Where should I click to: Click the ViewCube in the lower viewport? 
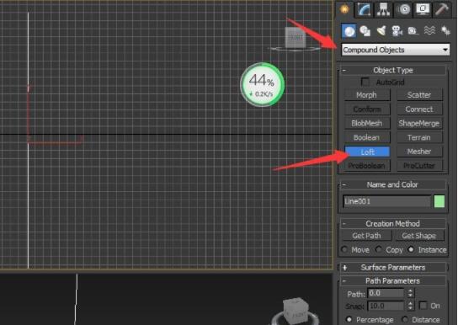(296, 312)
